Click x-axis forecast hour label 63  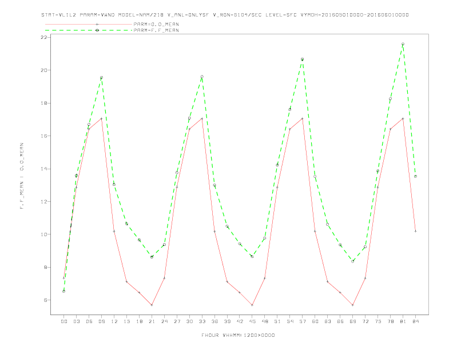click(328, 321)
